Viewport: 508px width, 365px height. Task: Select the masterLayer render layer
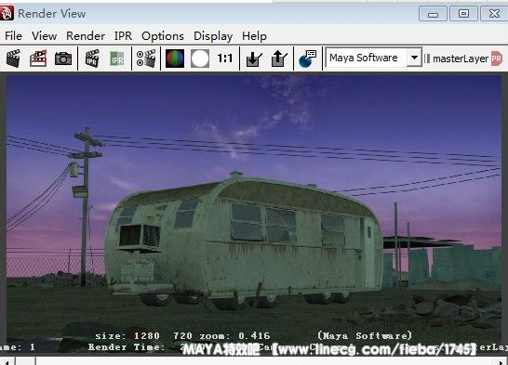461,59
